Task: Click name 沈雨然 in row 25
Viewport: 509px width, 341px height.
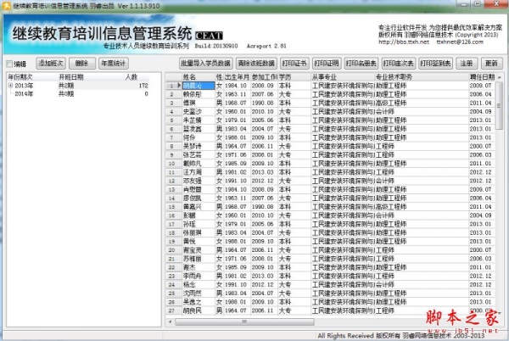Action: tap(193, 293)
